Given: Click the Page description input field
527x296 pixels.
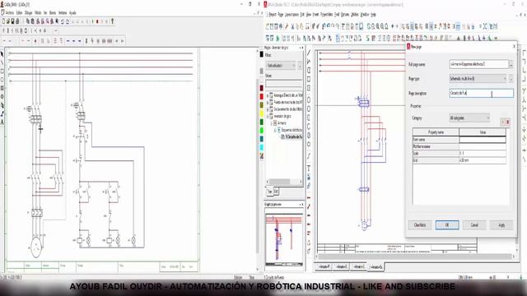Looking at the screenshot, I should pyautogui.click(x=481, y=93).
